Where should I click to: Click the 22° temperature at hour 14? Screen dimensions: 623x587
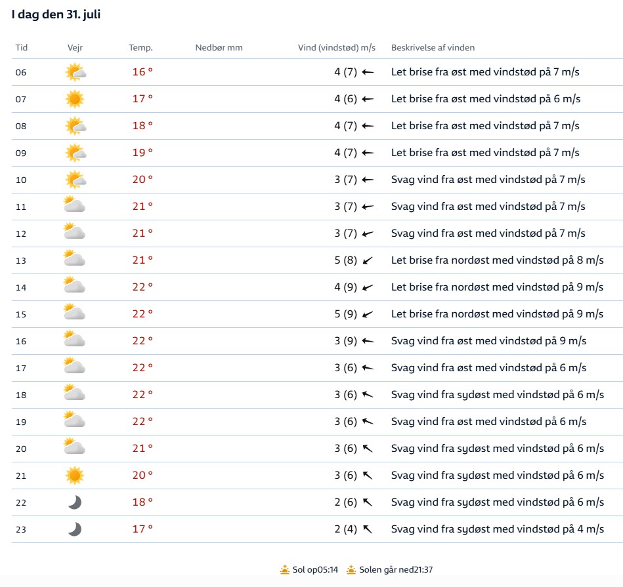(142, 287)
